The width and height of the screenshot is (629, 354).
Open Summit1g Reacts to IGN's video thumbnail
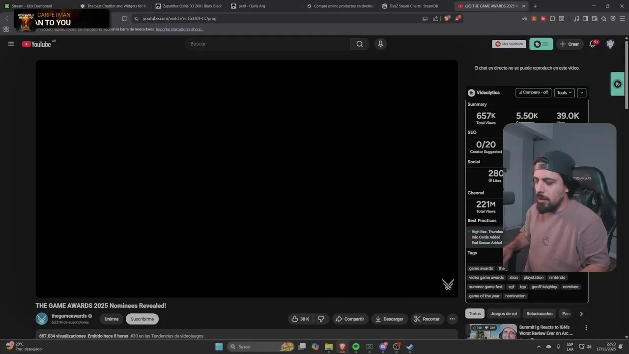491,332
